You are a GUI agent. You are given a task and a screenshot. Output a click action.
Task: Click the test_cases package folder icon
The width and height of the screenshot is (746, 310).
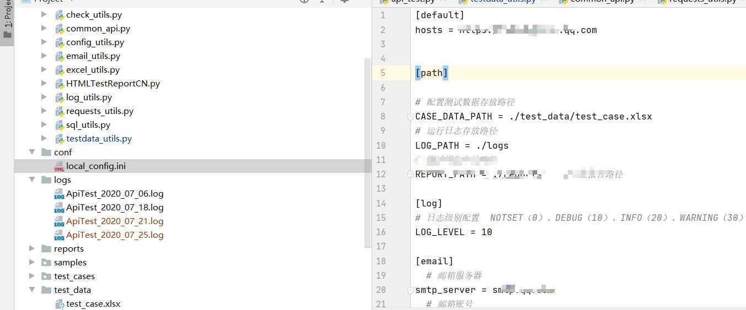coord(46,276)
